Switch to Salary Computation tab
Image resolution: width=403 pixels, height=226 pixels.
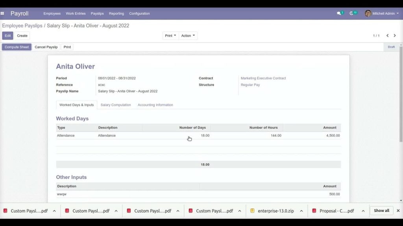(116, 105)
